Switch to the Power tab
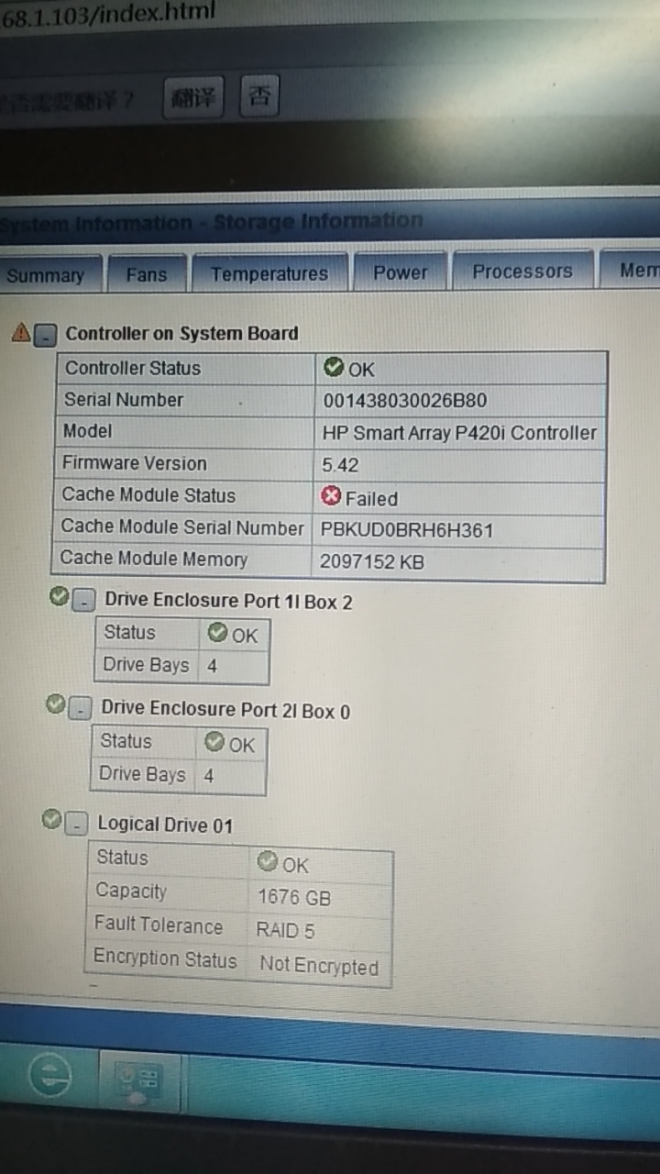Image resolution: width=660 pixels, height=1174 pixels. click(401, 272)
